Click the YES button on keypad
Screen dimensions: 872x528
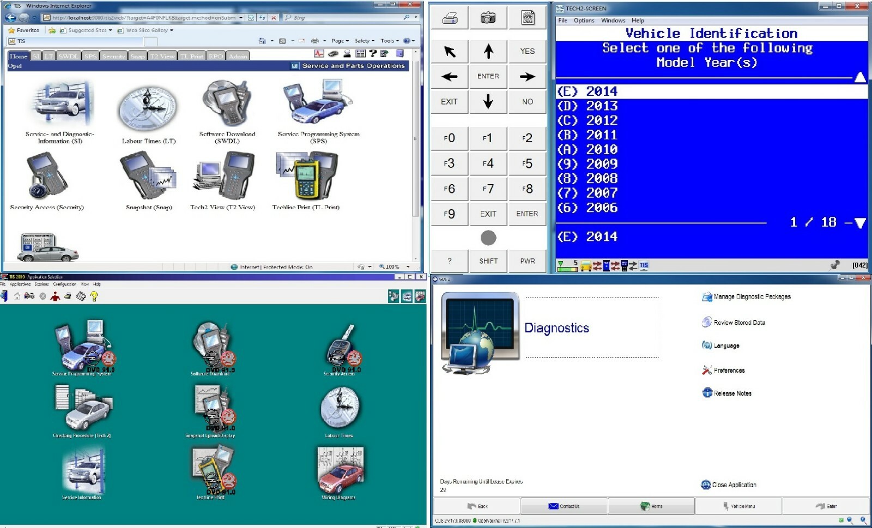[x=527, y=51]
